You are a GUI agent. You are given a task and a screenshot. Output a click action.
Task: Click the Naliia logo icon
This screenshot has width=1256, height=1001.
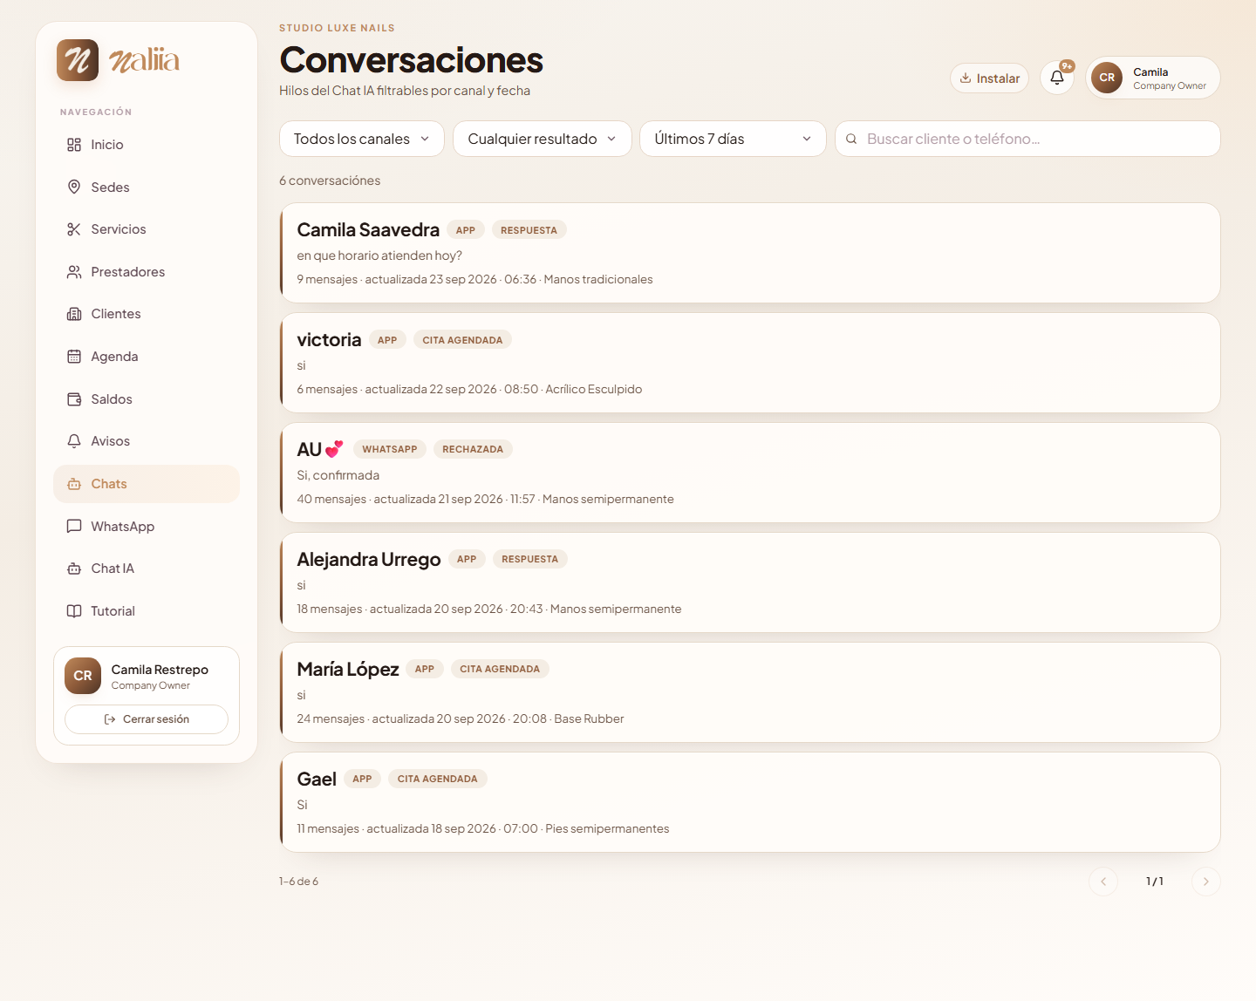78,60
